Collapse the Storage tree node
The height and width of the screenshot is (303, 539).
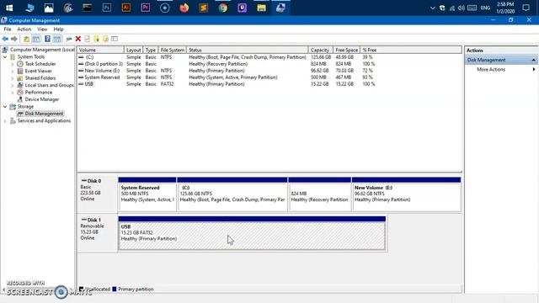pyautogui.click(x=5, y=107)
